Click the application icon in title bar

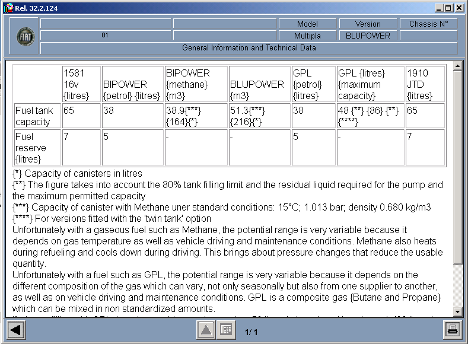(8, 8)
